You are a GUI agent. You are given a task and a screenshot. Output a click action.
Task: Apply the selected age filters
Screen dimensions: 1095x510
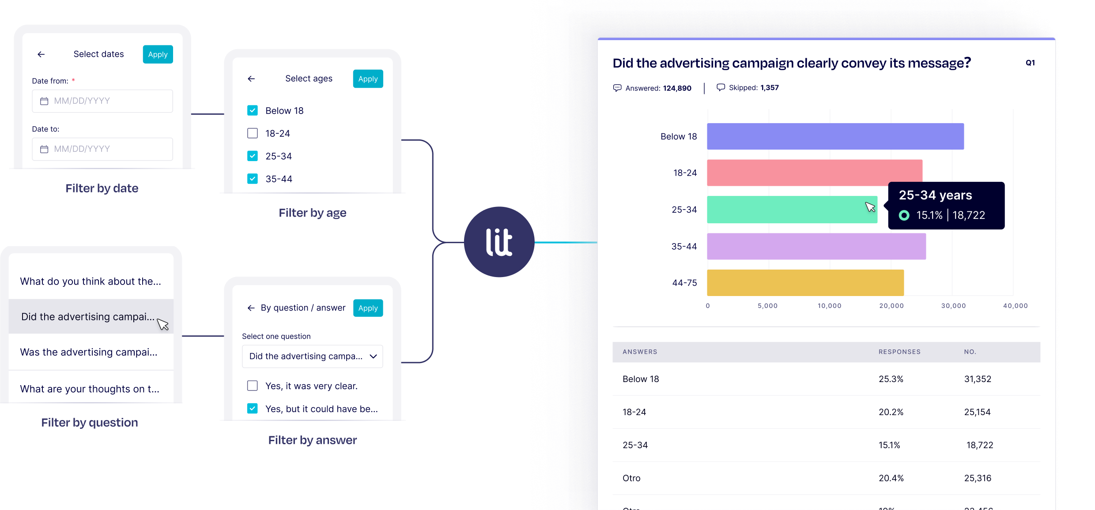tap(368, 78)
